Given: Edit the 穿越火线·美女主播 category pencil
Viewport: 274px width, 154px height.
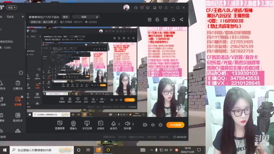Looking at the screenshot, I should click(x=55, y=22).
